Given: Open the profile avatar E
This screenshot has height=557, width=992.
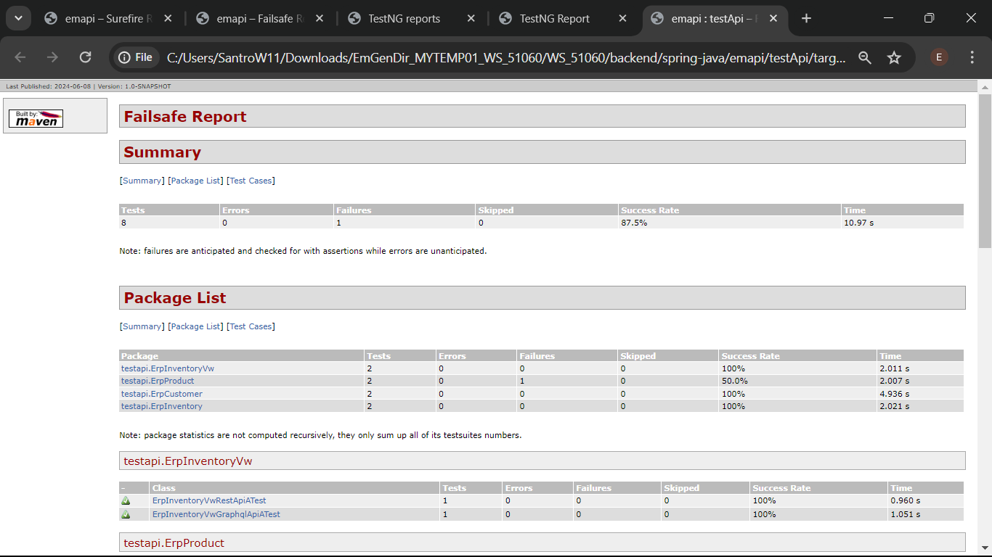Looking at the screenshot, I should (939, 57).
